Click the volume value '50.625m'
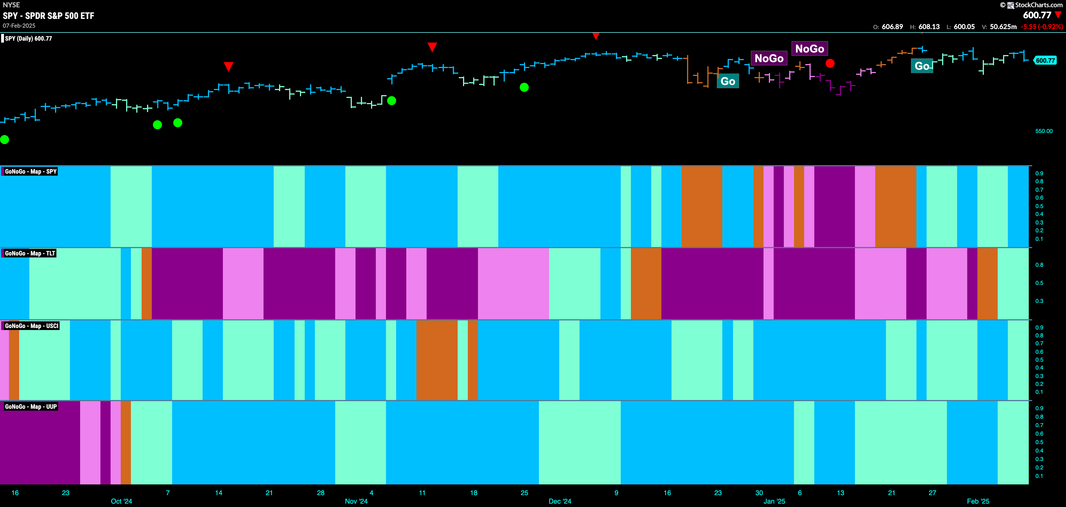This screenshot has width=1066, height=507. (x=1003, y=27)
